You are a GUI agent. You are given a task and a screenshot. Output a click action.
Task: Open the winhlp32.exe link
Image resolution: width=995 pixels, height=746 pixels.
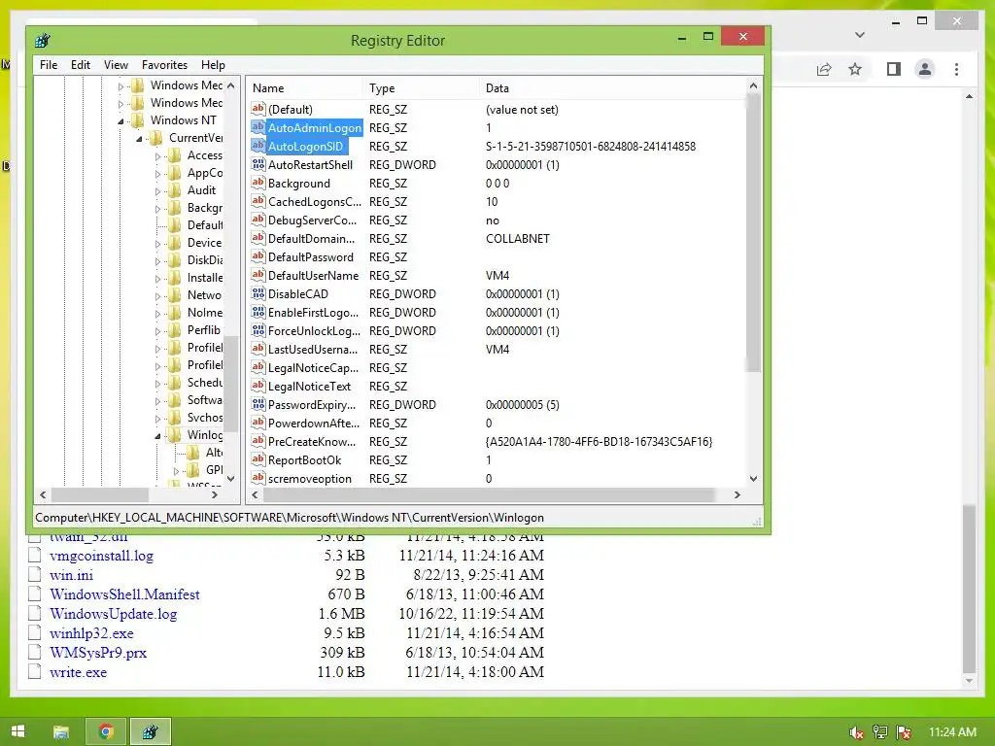(91, 633)
